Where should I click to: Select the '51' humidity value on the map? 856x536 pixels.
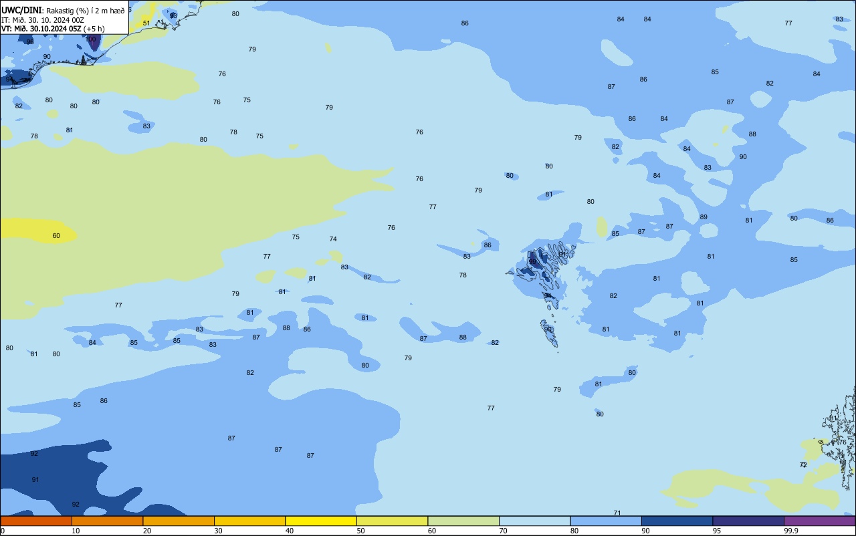click(x=146, y=23)
